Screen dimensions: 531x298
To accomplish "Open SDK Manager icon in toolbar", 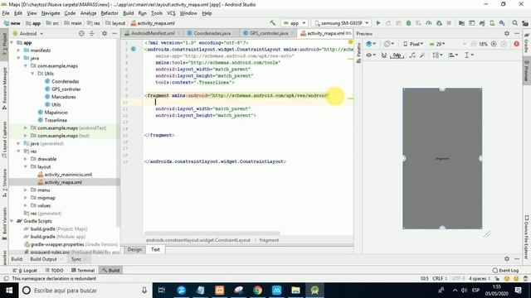I will point(502,23).
